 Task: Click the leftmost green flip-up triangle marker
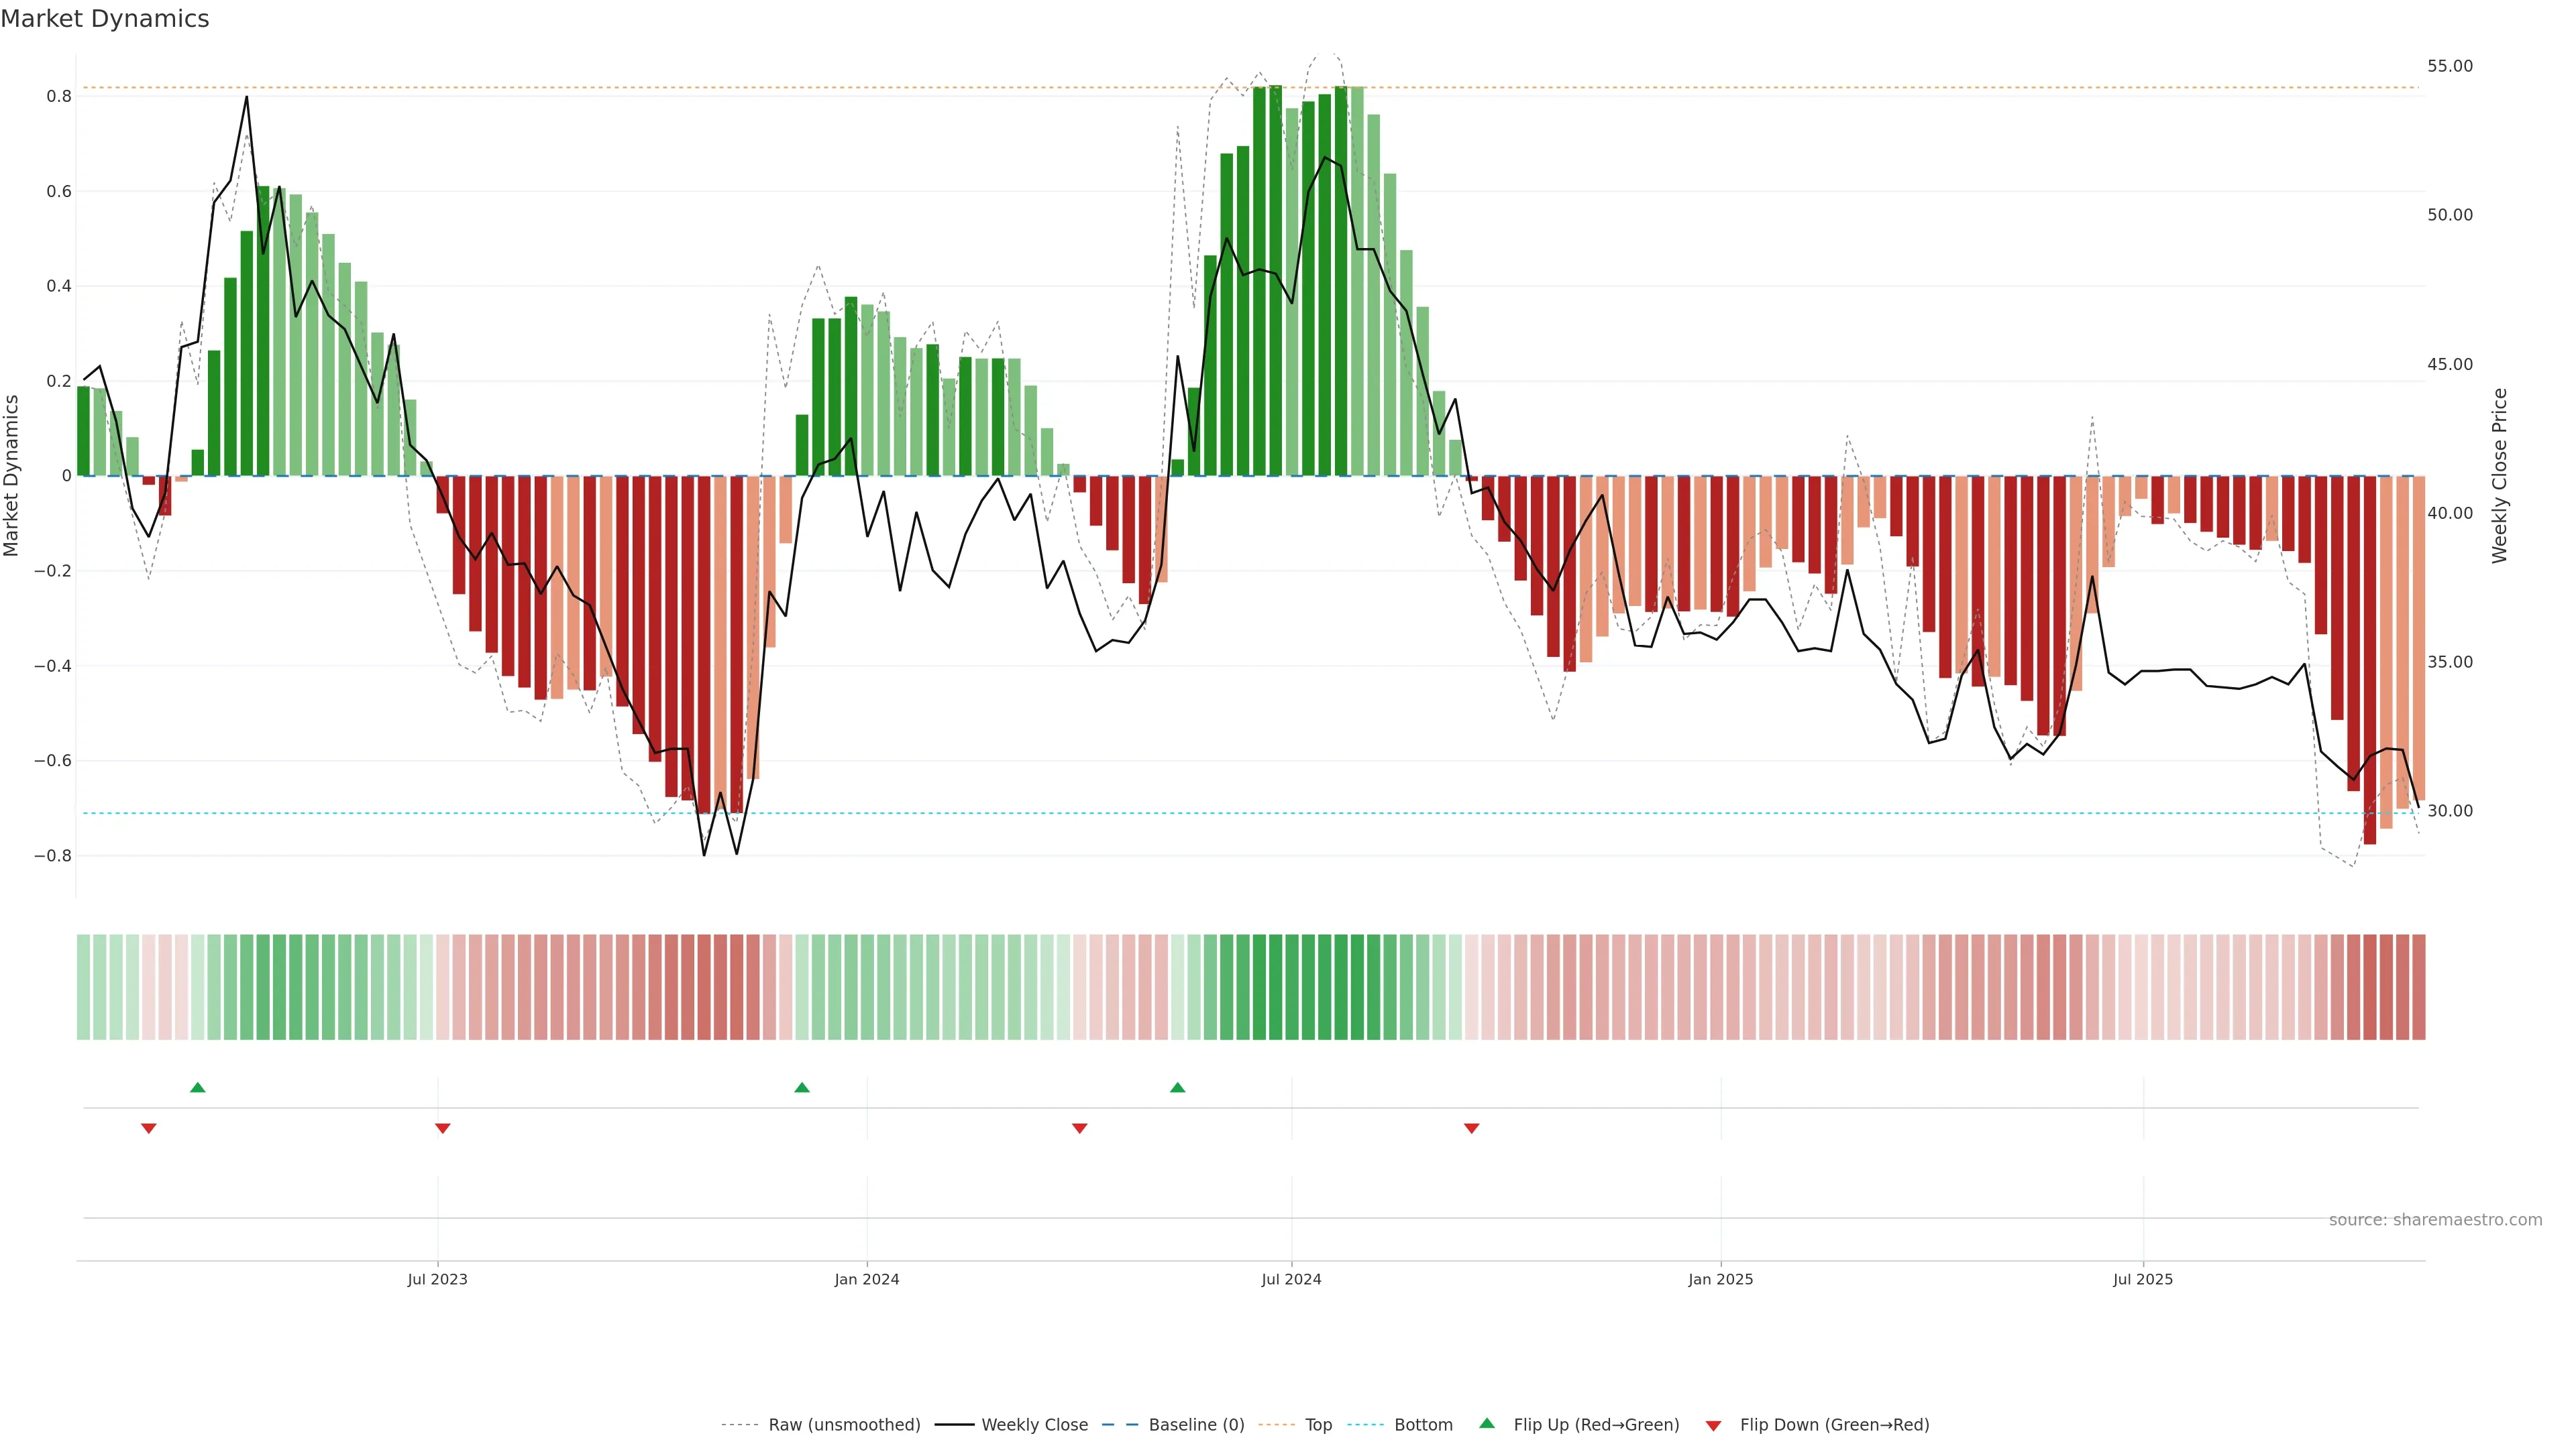coord(198,1087)
